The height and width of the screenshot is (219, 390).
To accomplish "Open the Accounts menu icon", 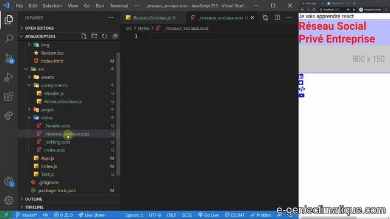I will (9, 181).
